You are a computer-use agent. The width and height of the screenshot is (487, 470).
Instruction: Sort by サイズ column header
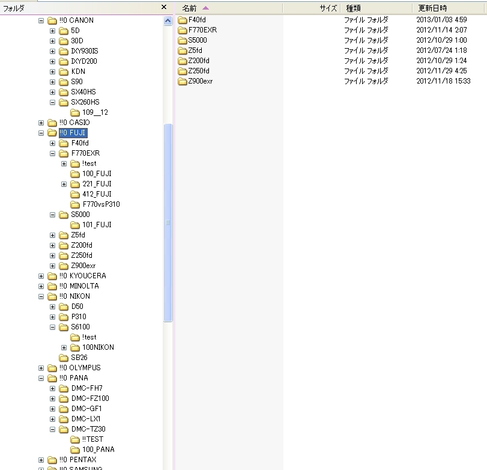(x=312, y=8)
